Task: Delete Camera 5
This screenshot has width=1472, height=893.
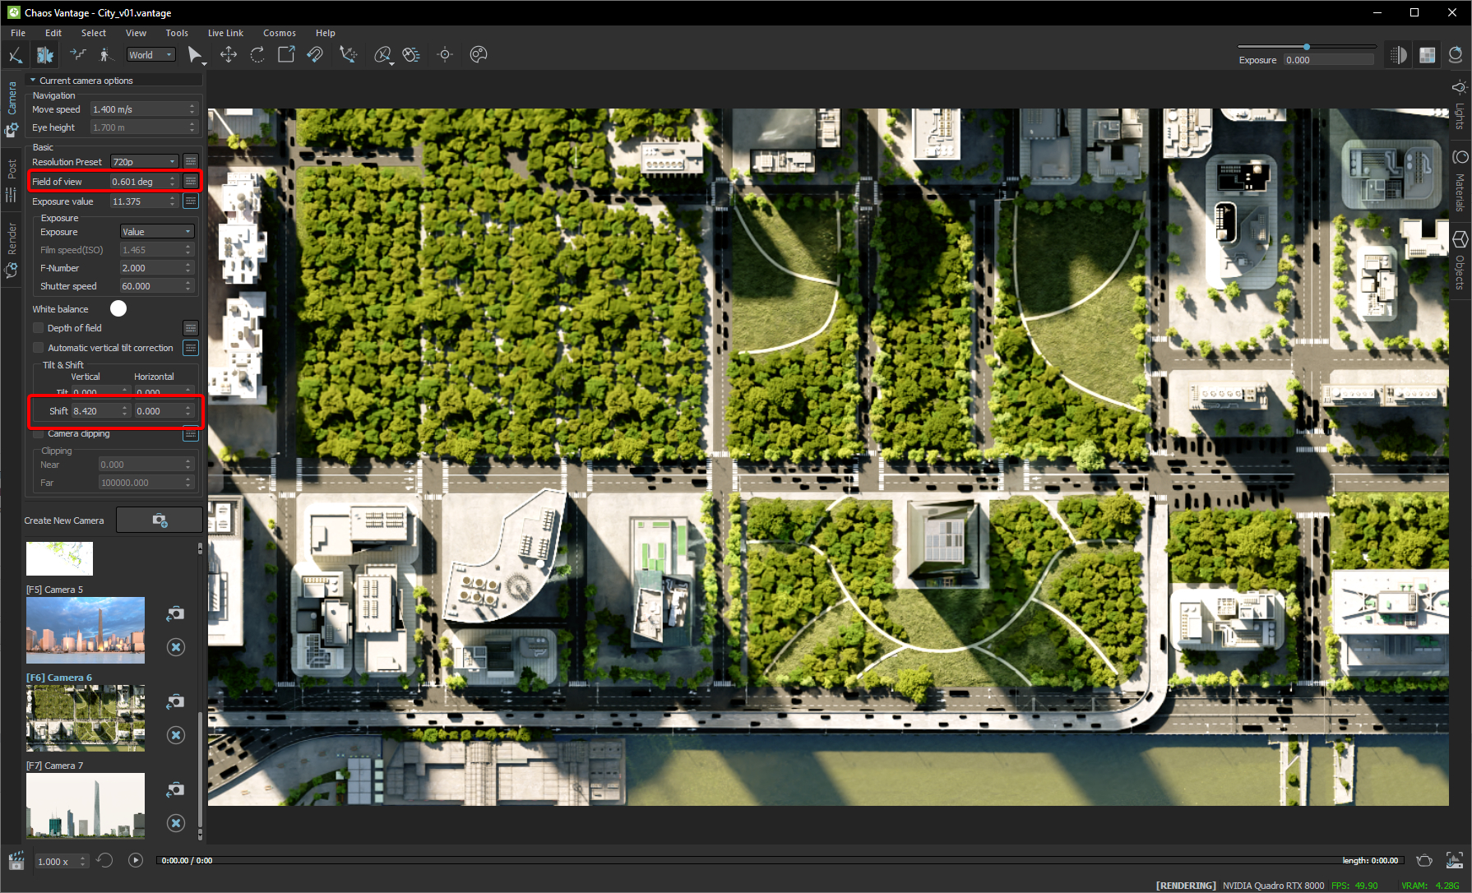Action: click(x=176, y=647)
